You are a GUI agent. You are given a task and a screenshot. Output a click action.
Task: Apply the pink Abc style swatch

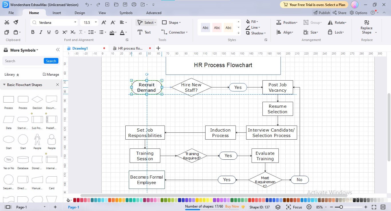217,28
